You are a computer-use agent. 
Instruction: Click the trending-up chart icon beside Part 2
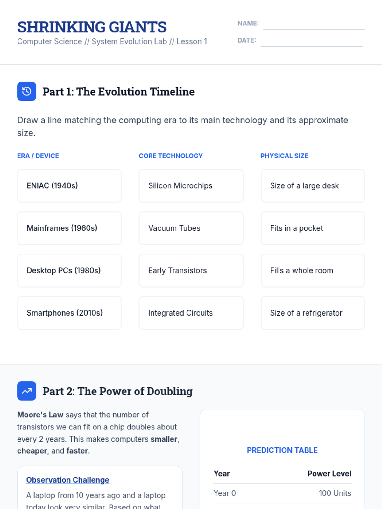[x=27, y=391]
